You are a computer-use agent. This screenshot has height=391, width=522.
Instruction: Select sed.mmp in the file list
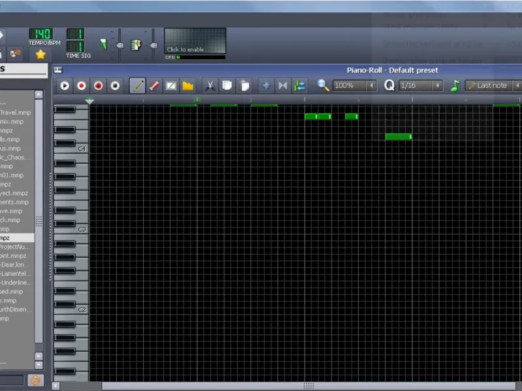[x=12, y=291]
